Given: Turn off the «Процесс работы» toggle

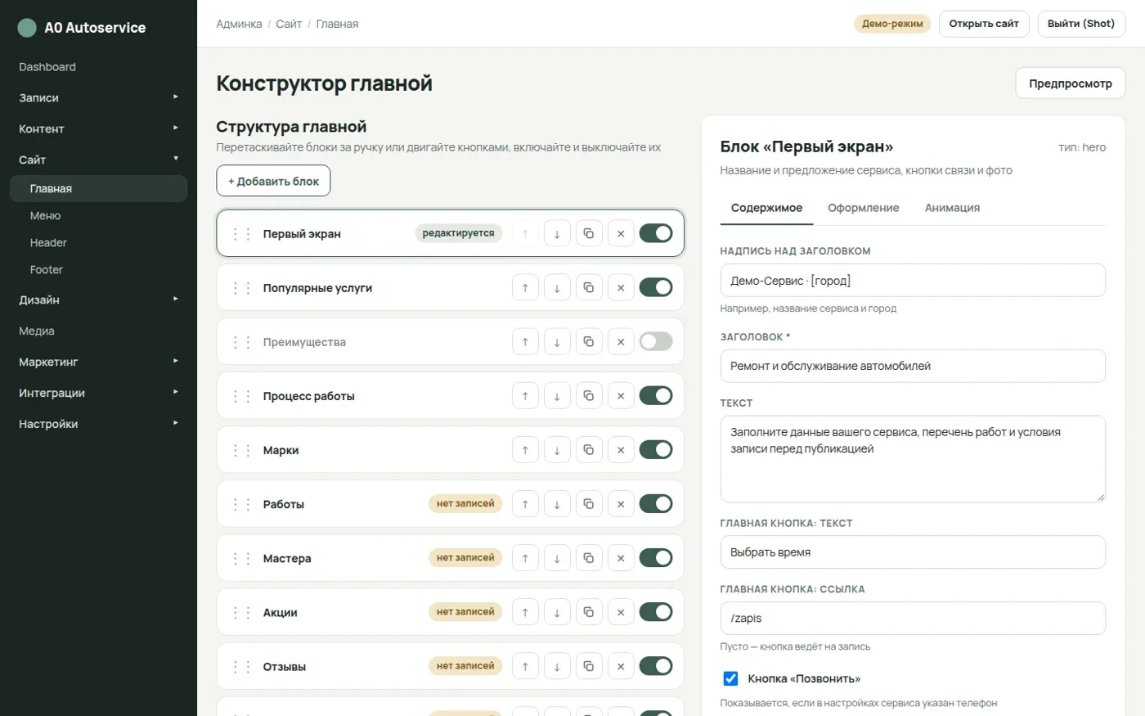Looking at the screenshot, I should (x=656, y=395).
